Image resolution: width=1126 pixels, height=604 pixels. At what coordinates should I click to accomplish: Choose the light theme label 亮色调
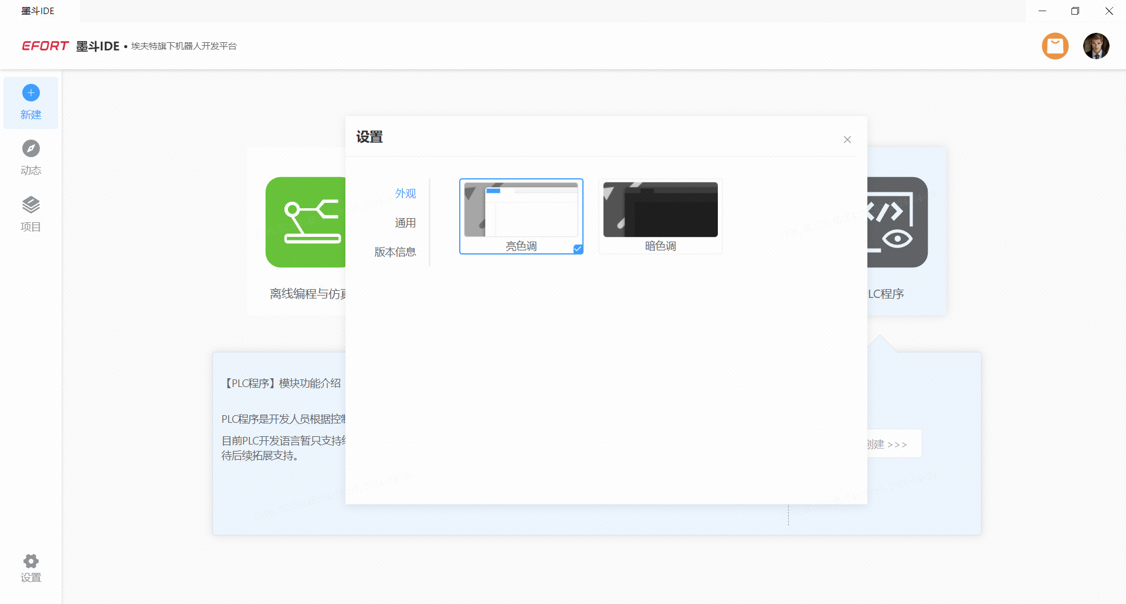[x=521, y=246]
